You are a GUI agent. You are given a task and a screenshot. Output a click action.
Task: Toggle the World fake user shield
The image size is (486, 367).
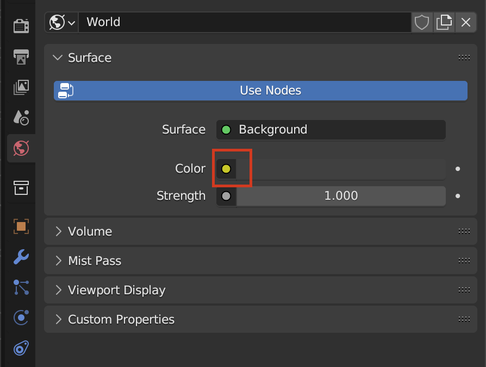[422, 22]
